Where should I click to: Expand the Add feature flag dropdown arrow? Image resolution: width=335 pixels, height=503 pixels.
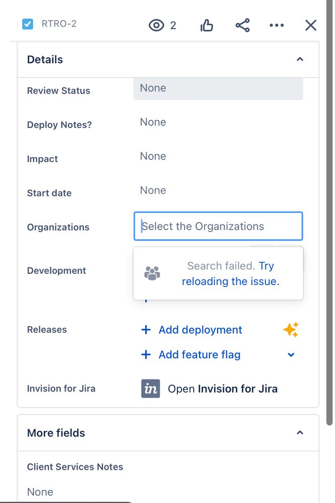tap(291, 355)
